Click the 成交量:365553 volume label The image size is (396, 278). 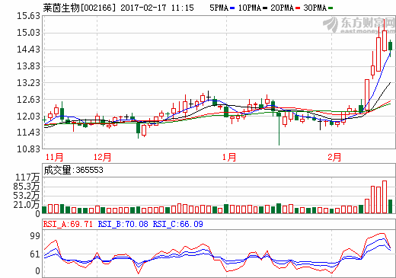tap(74, 170)
